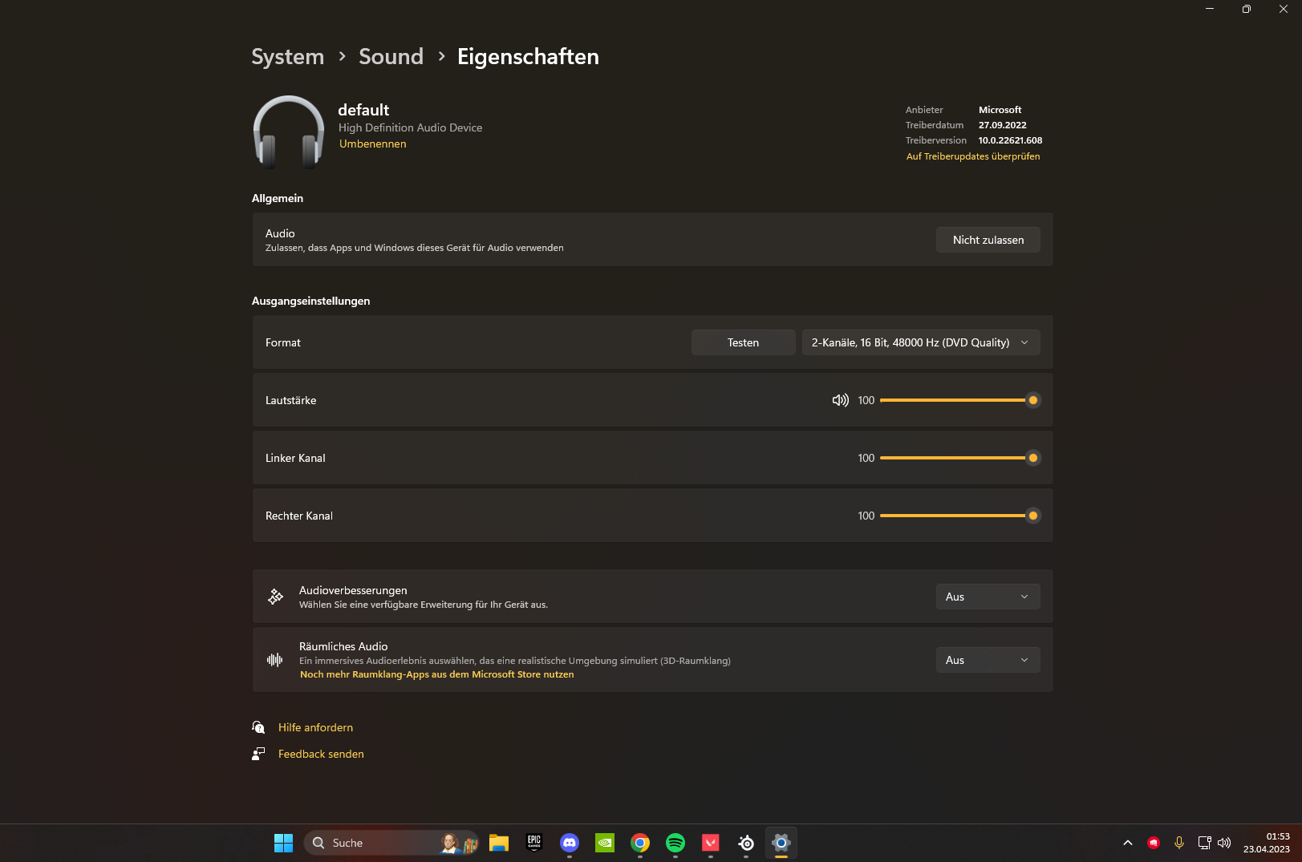Open the Räumliches Audio Aus dropdown
Image resolution: width=1302 pixels, height=862 pixels.
988,660
